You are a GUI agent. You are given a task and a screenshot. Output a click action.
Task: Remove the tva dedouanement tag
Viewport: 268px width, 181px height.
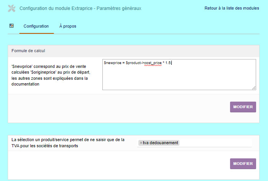pyautogui.click(x=141, y=143)
